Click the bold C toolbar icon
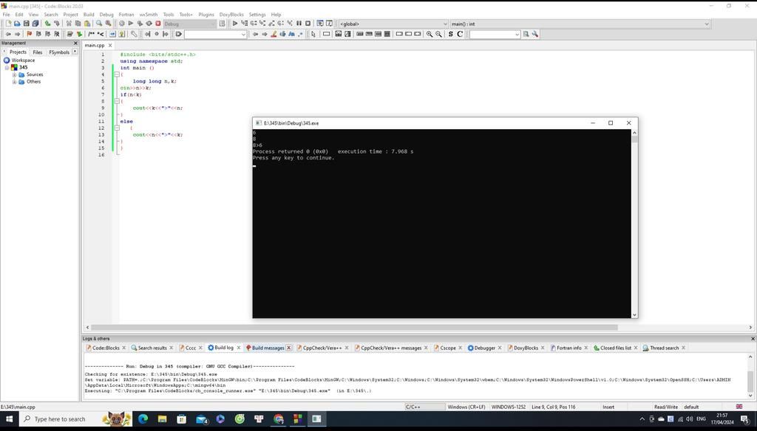The image size is (757, 431). (x=460, y=34)
